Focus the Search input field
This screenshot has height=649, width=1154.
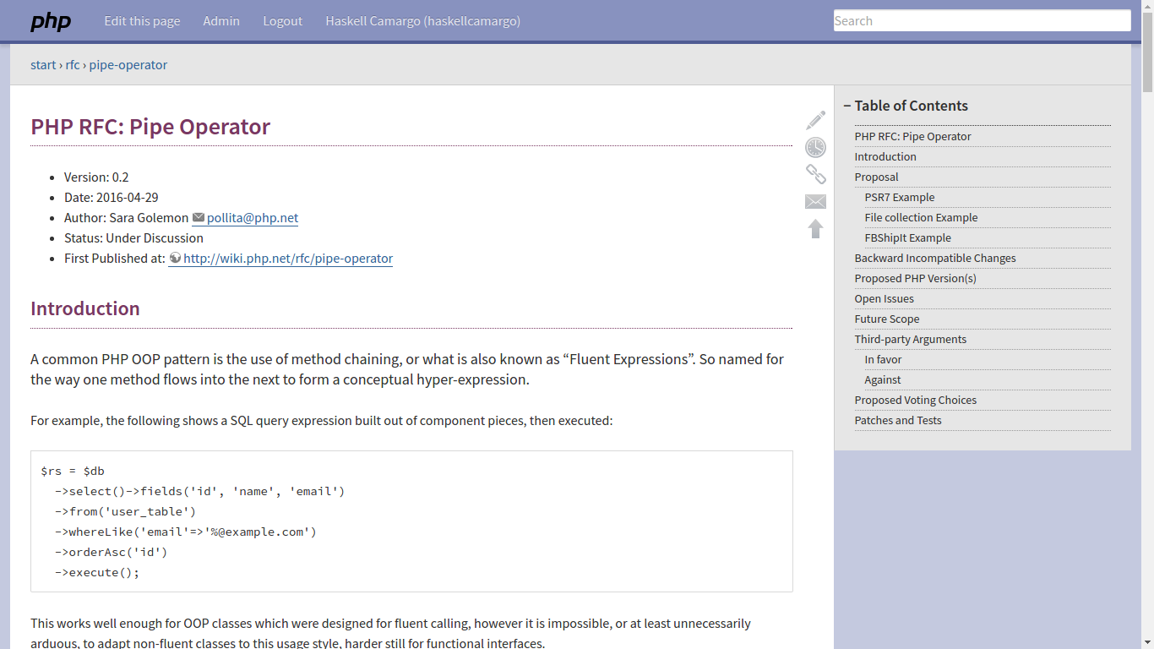(982, 20)
